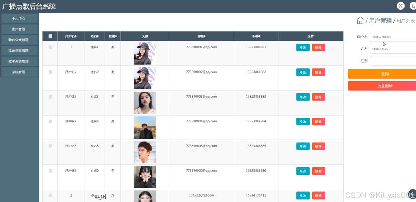This screenshot has width=416, height=202.
Task: Select the checkbox for row 用户名4
Action: point(50,121)
